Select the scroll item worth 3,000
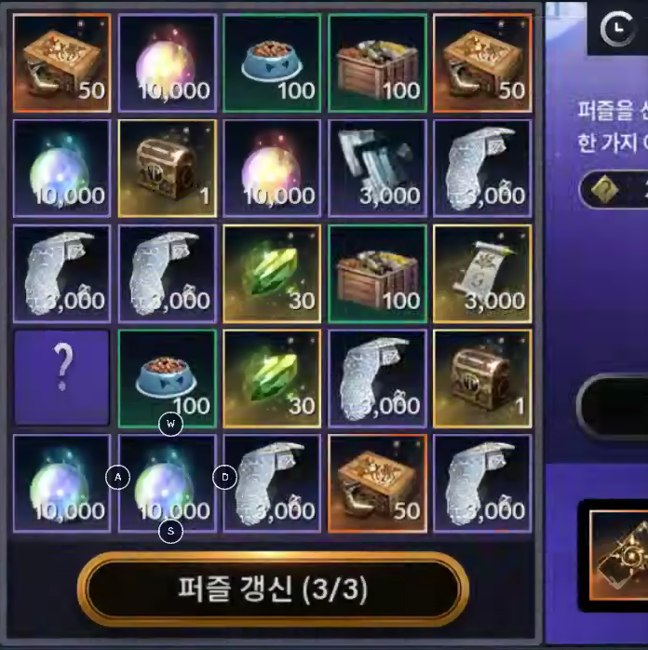The height and width of the screenshot is (650, 648). coord(482,274)
